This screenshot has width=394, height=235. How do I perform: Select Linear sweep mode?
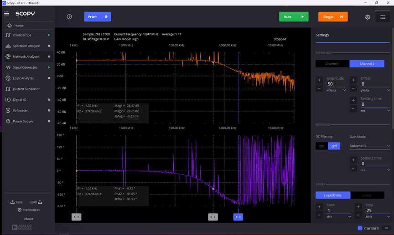click(x=367, y=195)
